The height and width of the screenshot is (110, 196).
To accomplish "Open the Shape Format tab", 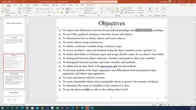I will pos(91,5).
